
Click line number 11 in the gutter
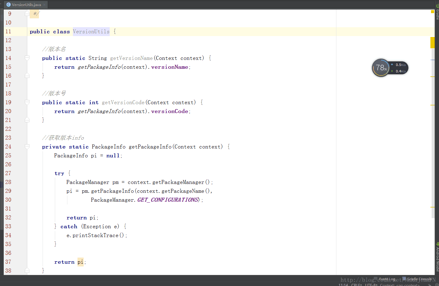[8, 31]
